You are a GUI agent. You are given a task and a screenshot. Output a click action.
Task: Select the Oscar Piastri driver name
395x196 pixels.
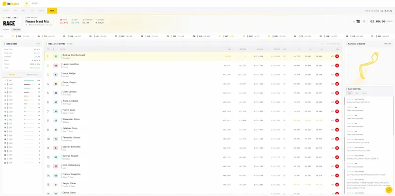pos(69,83)
